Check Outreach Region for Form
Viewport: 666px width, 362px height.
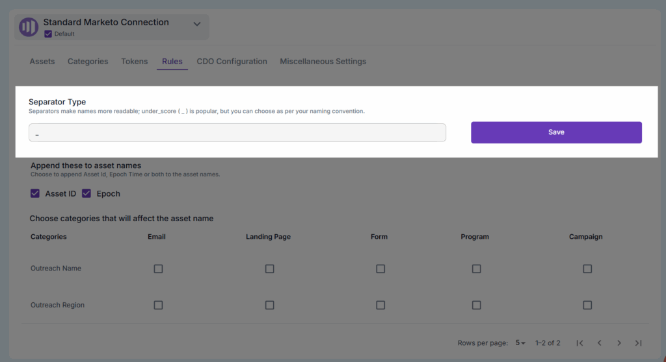click(x=380, y=305)
